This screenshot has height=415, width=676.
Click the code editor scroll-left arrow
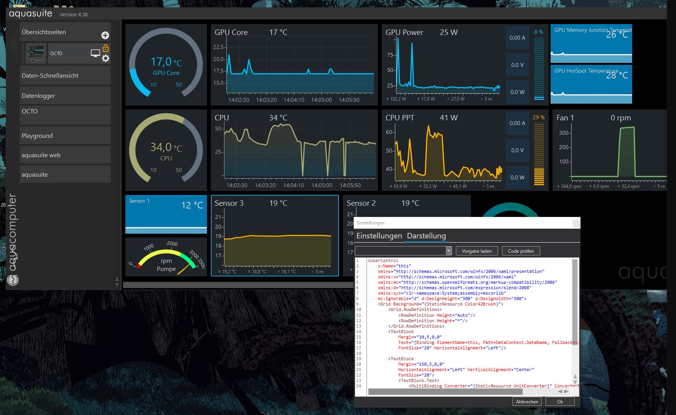[x=560, y=391]
